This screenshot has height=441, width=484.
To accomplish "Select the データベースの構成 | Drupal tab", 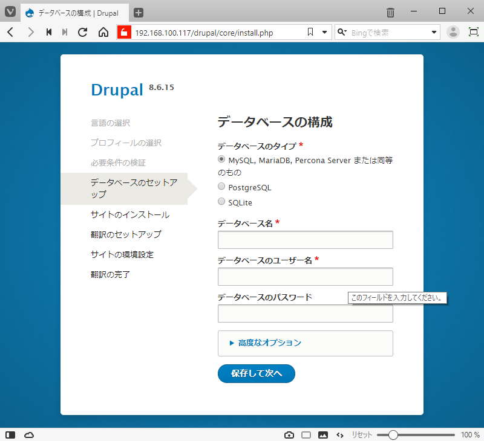I will [74, 13].
